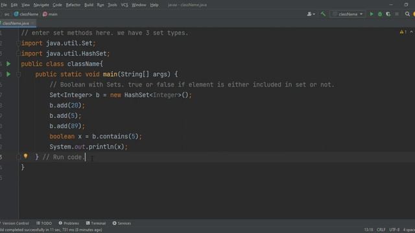Start the Debug bug icon
Viewport: 415px width, 233px height.
(380, 14)
